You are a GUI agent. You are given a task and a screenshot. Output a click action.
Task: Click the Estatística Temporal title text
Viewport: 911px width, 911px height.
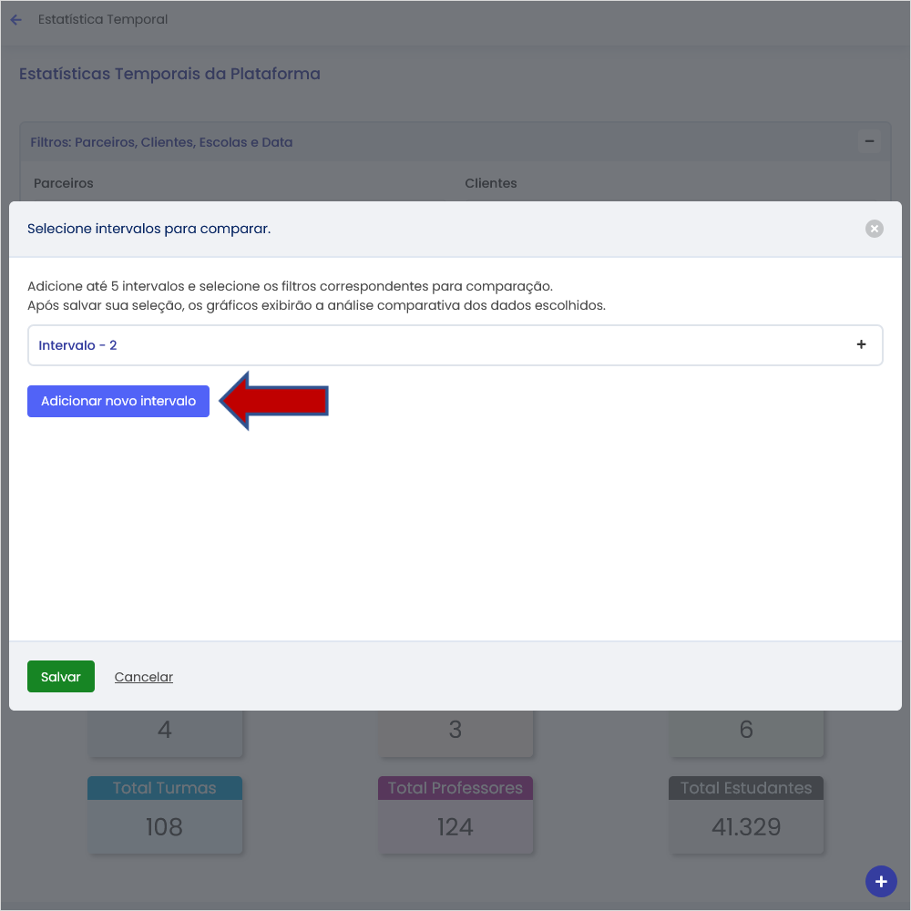pos(103,20)
